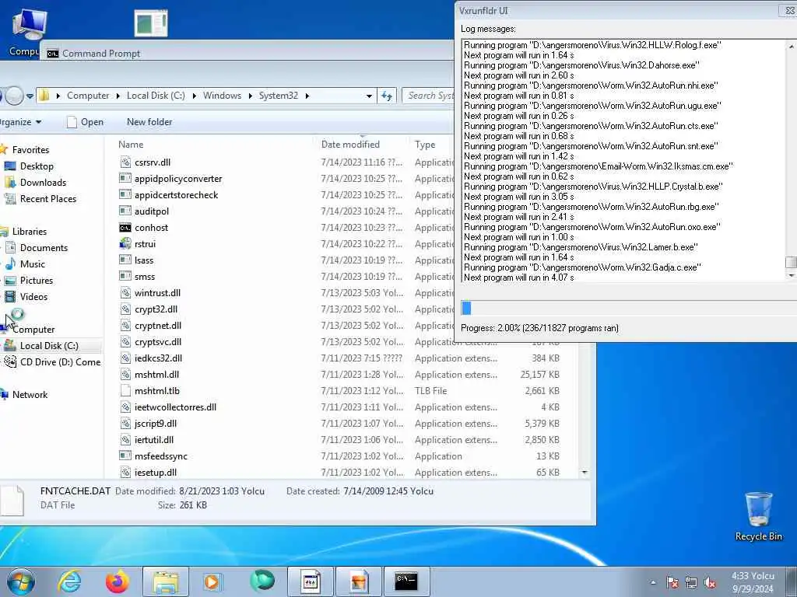Image resolution: width=797 pixels, height=597 pixels.
Task: Click the network tray icon
Action: point(691,583)
